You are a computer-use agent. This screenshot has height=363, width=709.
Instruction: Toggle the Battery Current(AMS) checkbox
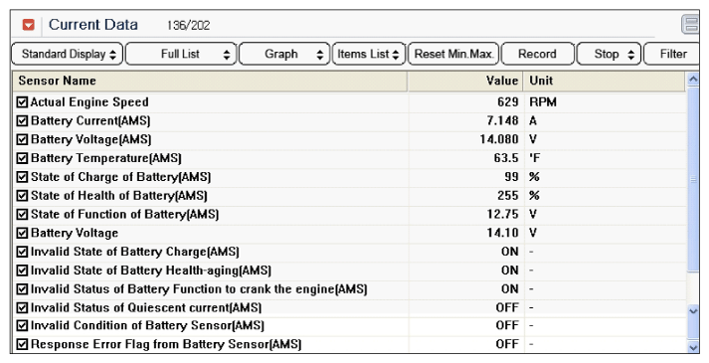coord(22,120)
